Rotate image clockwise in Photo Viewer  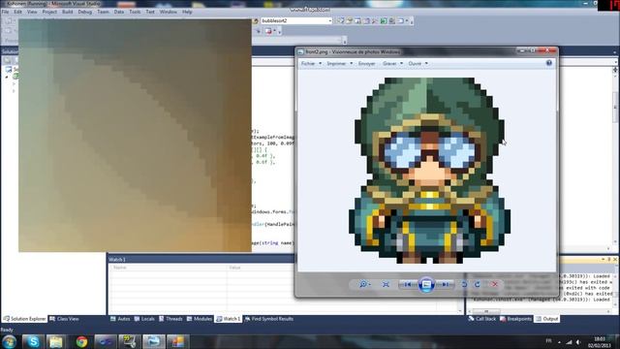click(478, 284)
